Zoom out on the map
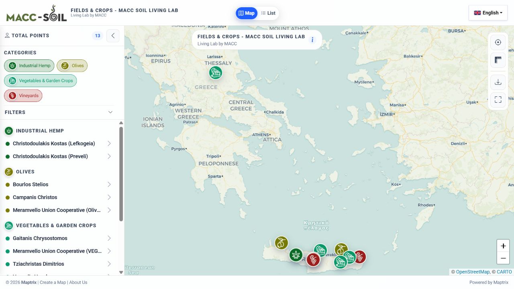514x289 pixels. 503,258
